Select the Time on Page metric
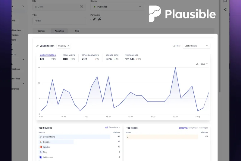The width and height of the screenshot is (241, 161). 133,57
